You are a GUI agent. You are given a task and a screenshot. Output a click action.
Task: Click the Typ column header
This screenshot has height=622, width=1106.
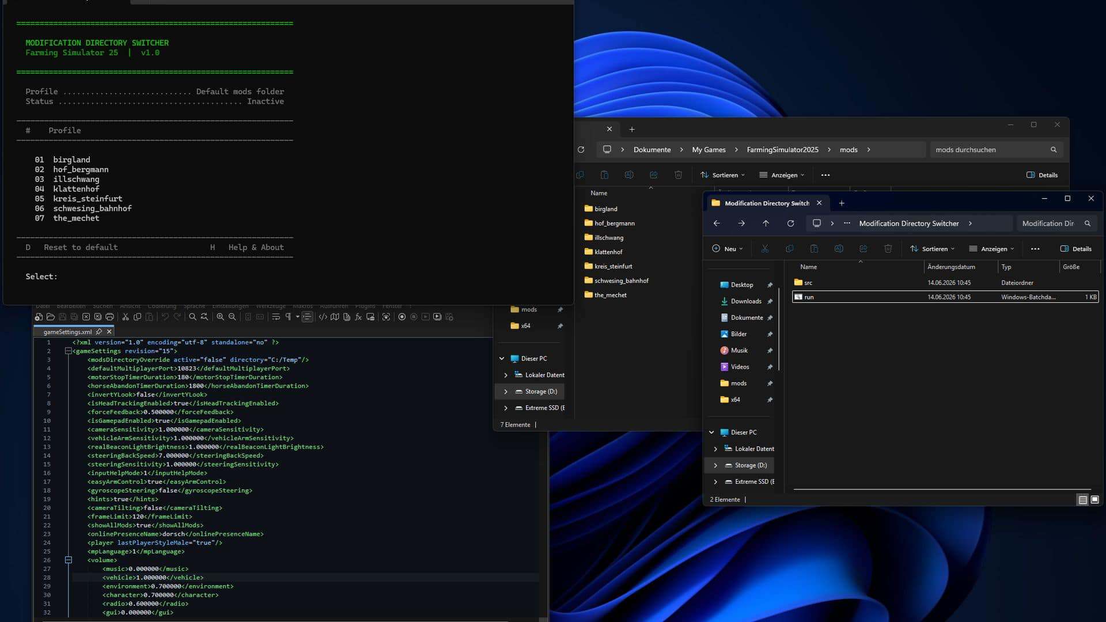tap(1006, 267)
